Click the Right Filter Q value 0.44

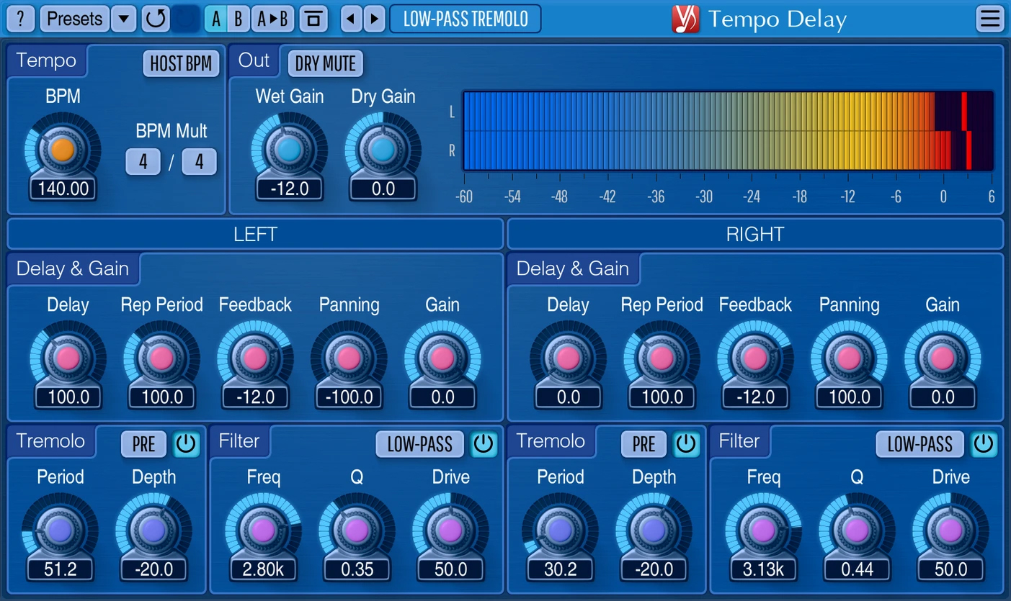coord(858,570)
